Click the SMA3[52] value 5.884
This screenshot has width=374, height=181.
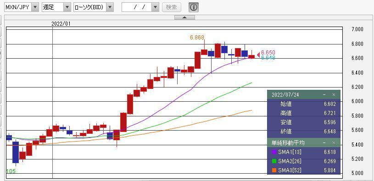pos(329,170)
